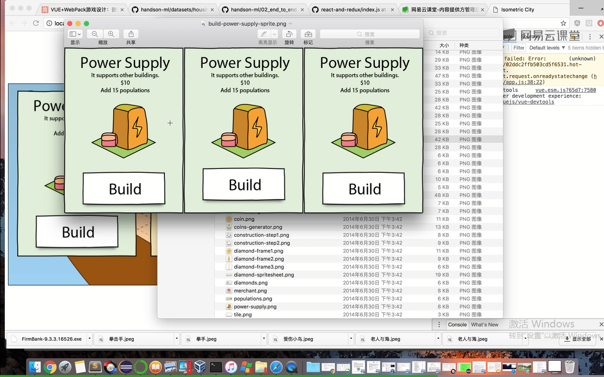Open FirmBank-9.3.3.16526.exe download
604x377 pixels.
tap(47, 339)
